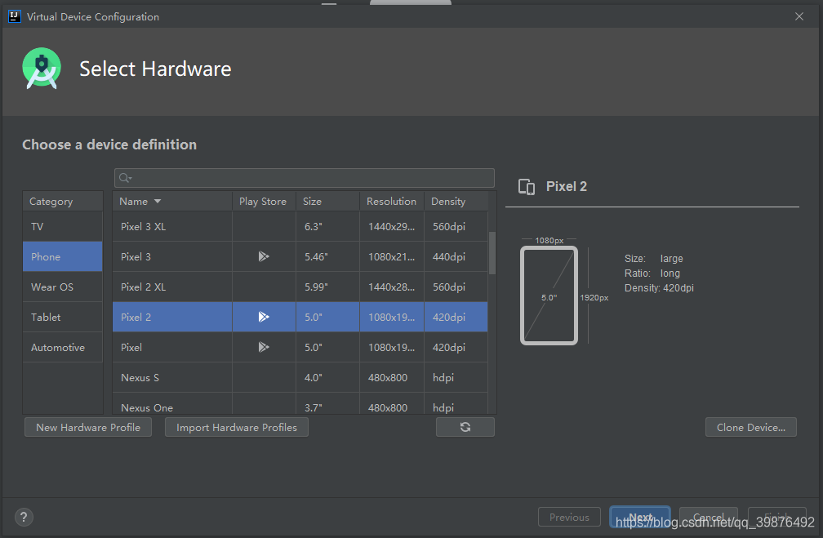Image resolution: width=823 pixels, height=538 pixels.
Task: Click the Play Store icon on the Pixel row
Action: pyautogui.click(x=263, y=347)
